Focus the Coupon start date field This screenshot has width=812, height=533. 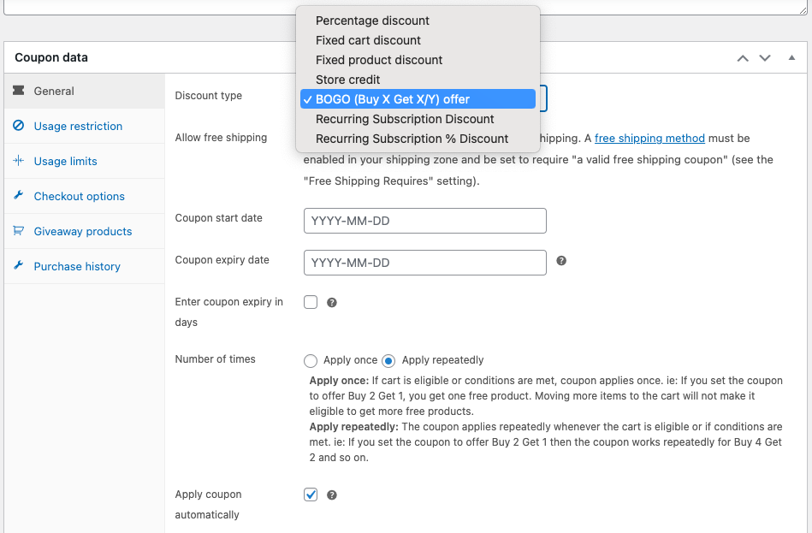coord(425,221)
